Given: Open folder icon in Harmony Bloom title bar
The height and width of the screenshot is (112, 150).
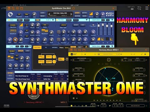Looking at the screenshot, I should [x=84, y=50].
